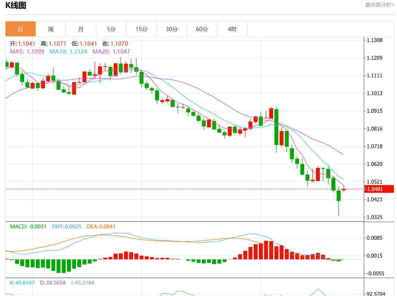
Task: Show the 5分 five-minute chart
Action: [111, 29]
